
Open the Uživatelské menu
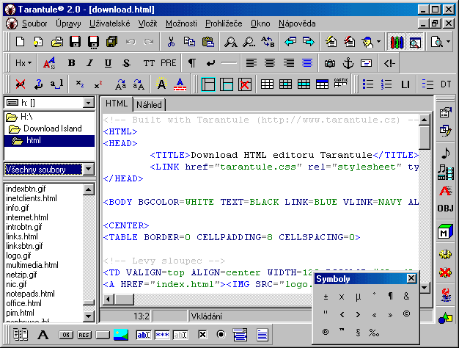(x=110, y=23)
